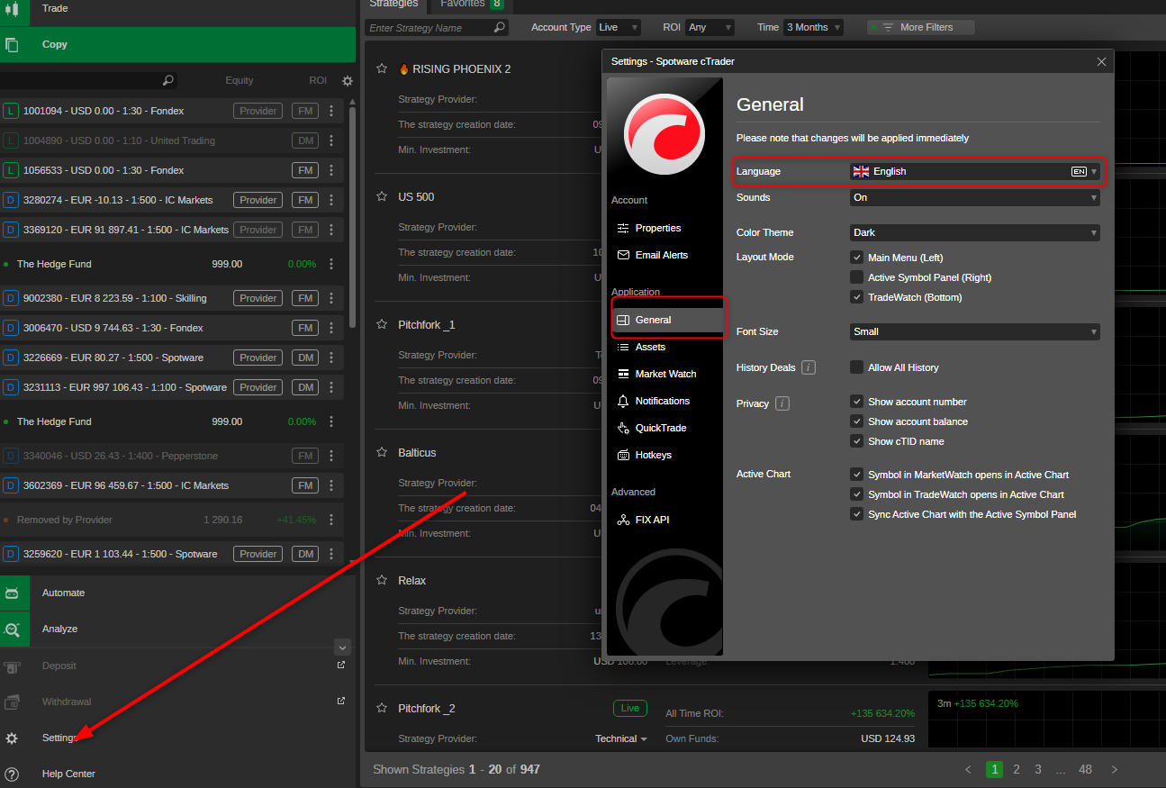The width and height of the screenshot is (1166, 788).
Task: Open Hotkeys in settings sidebar
Action: 653,455
